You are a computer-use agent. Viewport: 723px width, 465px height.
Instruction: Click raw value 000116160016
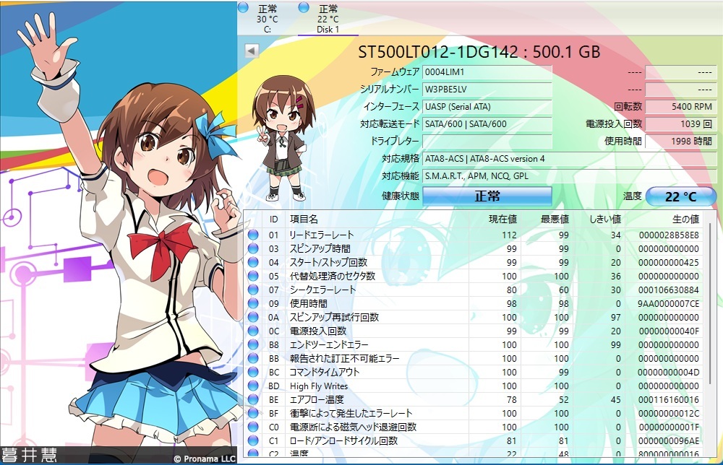click(669, 399)
